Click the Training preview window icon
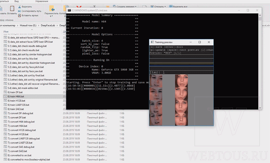270x163 pixels. coord(152,42)
